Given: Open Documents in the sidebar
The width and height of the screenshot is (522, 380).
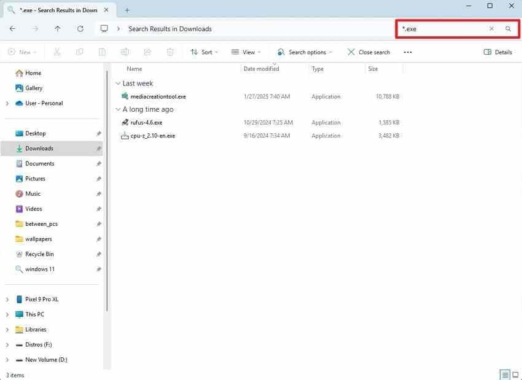Looking at the screenshot, I should pyautogui.click(x=40, y=164).
